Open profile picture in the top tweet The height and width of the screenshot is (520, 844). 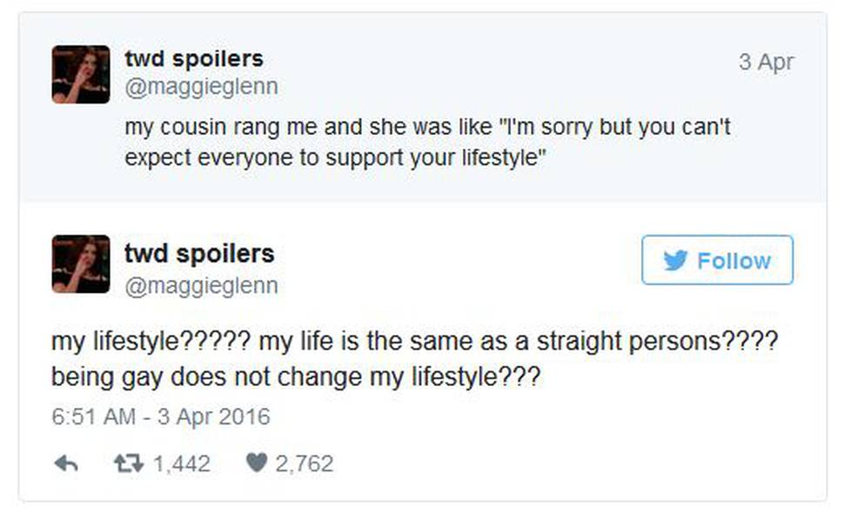(81, 74)
